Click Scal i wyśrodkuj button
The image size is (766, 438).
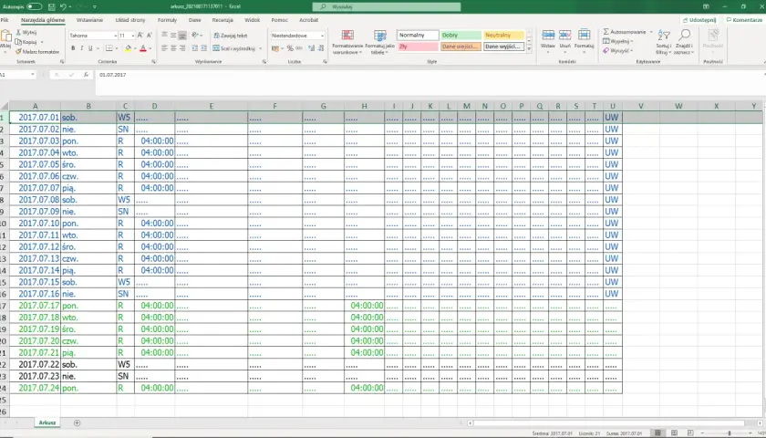pyautogui.click(x=234, y=48)
